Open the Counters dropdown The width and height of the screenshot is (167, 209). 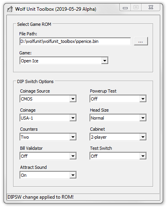(48, 137)
